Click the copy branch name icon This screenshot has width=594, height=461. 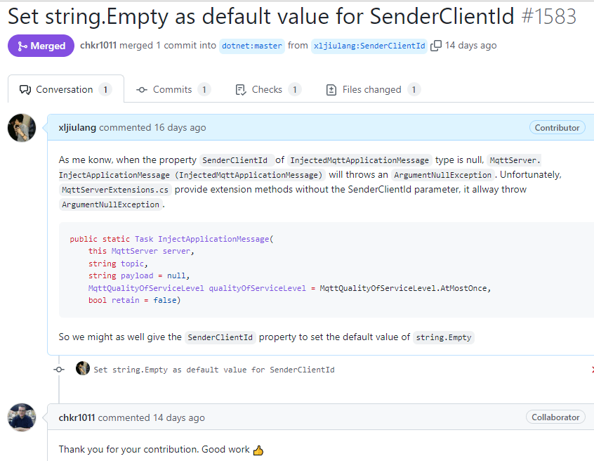(x=436, y=46)
